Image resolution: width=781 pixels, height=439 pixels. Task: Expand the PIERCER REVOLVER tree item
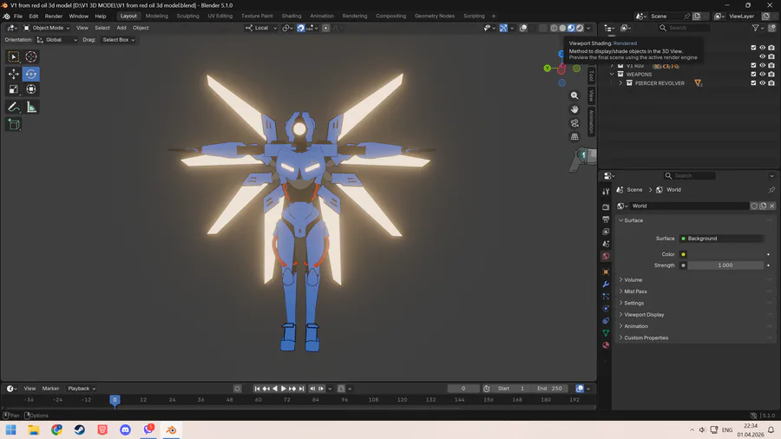pyautogui.click(x=620, y=83)
